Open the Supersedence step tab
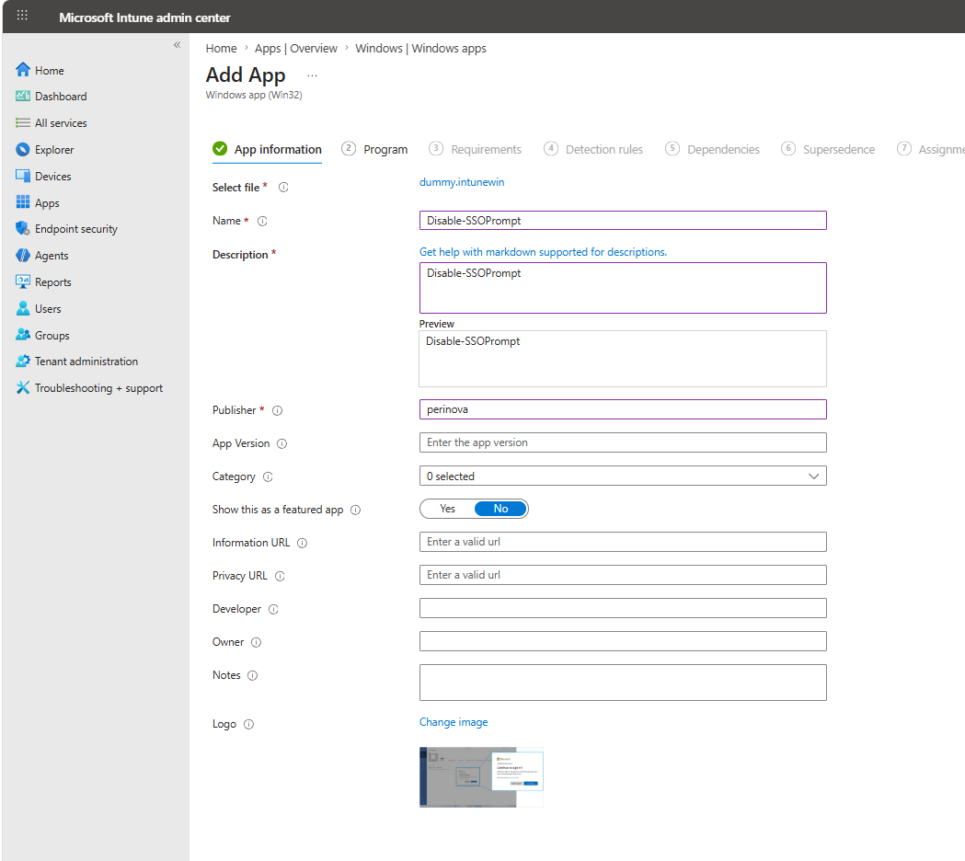This screenshot has height=861, width=965. tap(828, 150)
